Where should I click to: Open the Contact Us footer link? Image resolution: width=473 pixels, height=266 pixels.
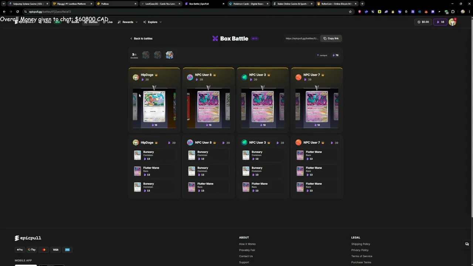246,256
